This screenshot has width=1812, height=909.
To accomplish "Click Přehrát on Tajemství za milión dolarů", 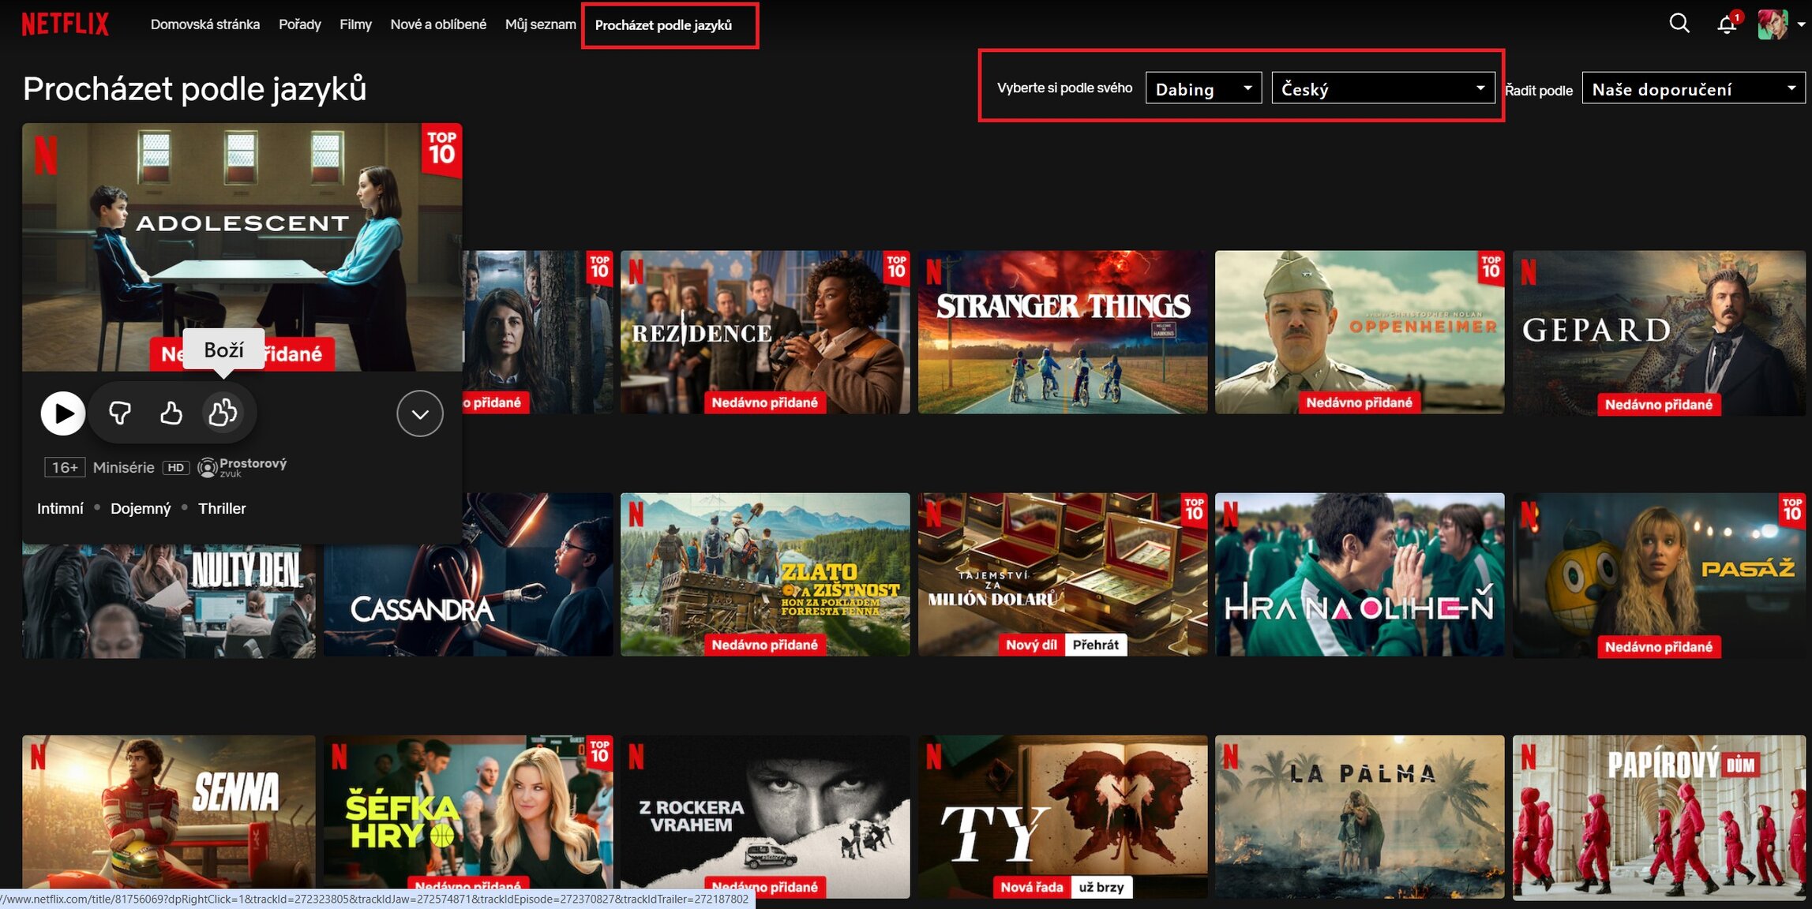I will pos(1095,645).
